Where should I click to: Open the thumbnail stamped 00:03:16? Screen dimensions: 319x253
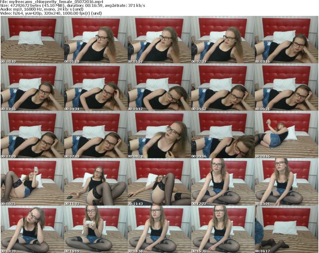[286, 40]
